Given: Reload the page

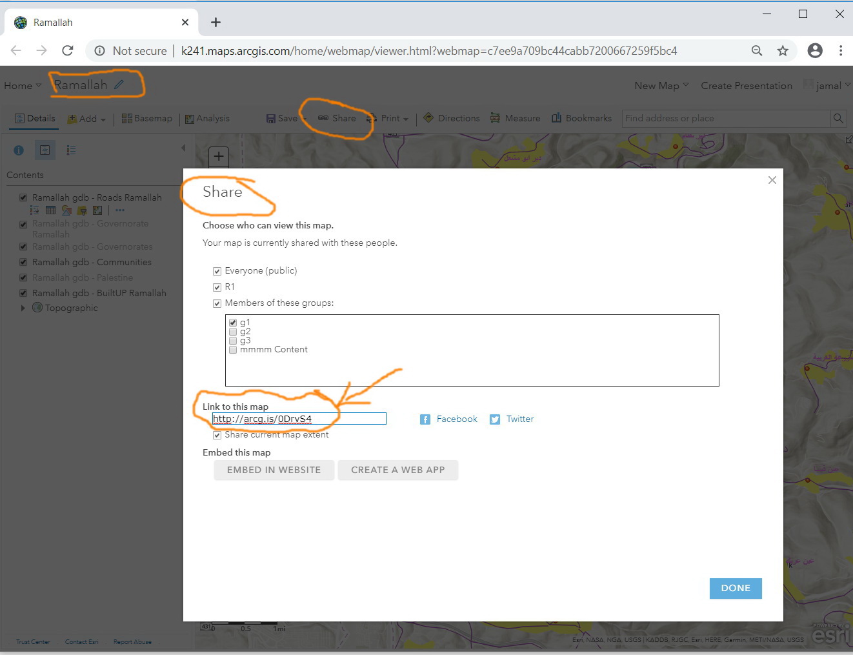Looking at the screenshot, I should (68, 50).
